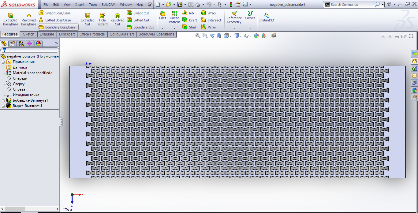Open the DisplayManager tab icon

38,43
